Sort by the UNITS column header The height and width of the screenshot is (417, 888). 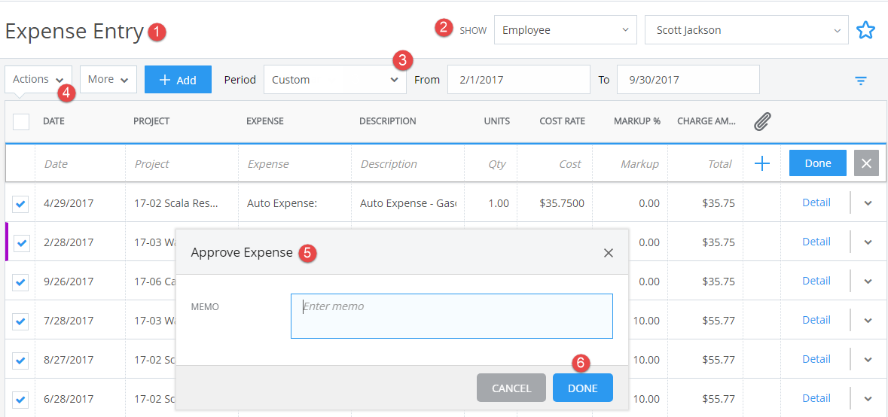click(x=496, y=121)
